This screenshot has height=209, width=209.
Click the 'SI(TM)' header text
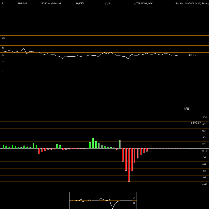[79, 3]
